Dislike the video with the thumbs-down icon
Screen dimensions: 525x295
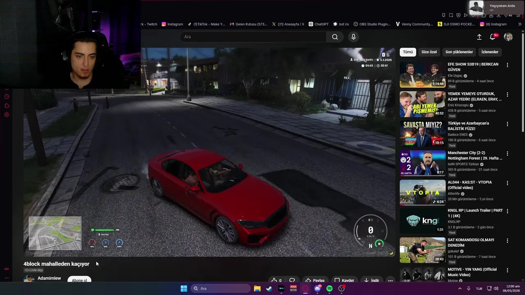292,281
